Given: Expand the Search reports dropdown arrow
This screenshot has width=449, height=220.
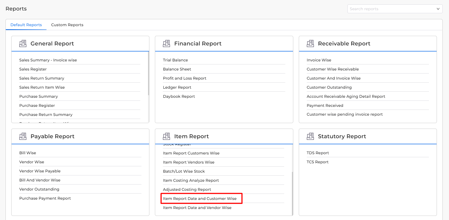Looking at the screenshot, I should coord(438,9).
